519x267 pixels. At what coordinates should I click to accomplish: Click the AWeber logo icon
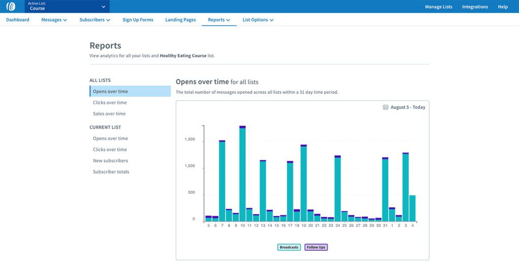[x=11, y=7]
